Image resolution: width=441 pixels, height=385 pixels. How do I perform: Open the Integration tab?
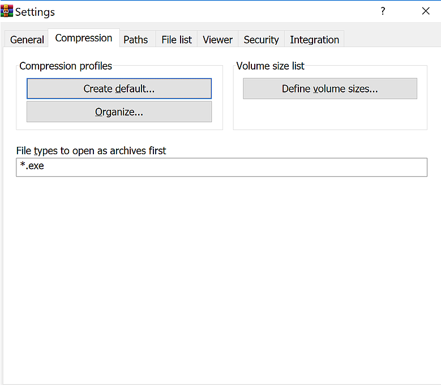tap(314, 40)
